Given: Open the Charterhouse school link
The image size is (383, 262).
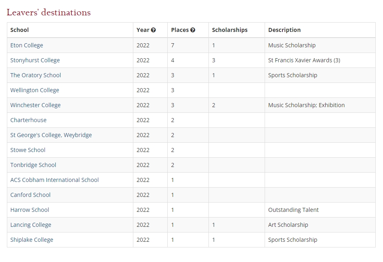Looking at the screenshot, I should coord(28,120).
